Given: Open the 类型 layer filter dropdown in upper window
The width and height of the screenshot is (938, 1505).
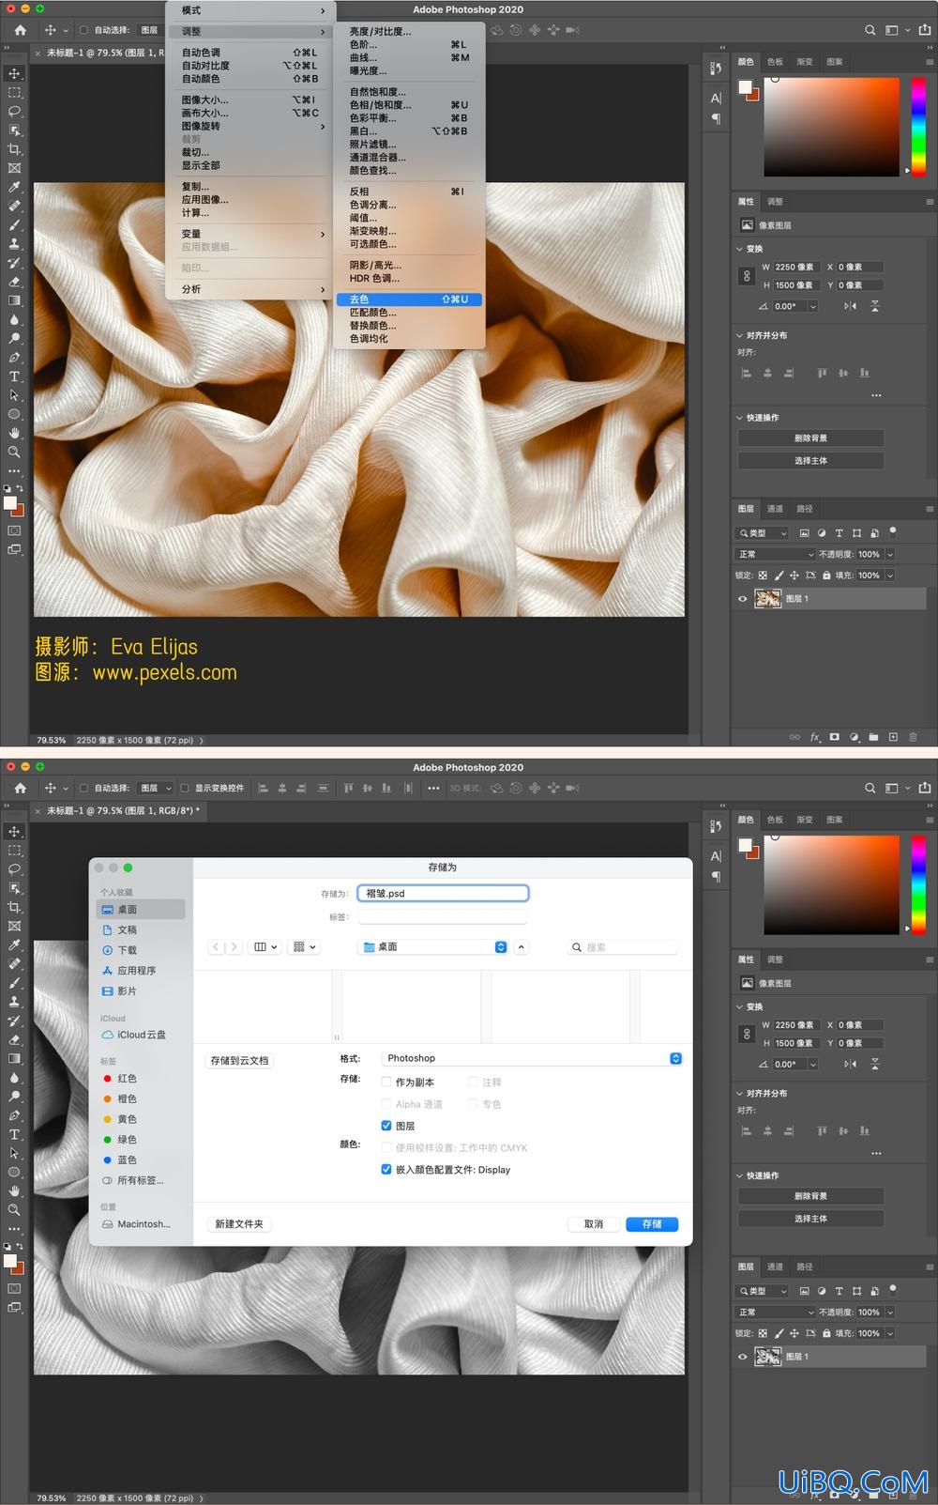Looking at the screenshot, I should point(762,532).
